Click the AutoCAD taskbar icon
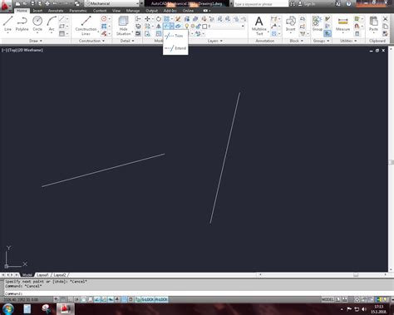Image resolution: width=394 pixels, height=315 pixels. coord(65,309)
